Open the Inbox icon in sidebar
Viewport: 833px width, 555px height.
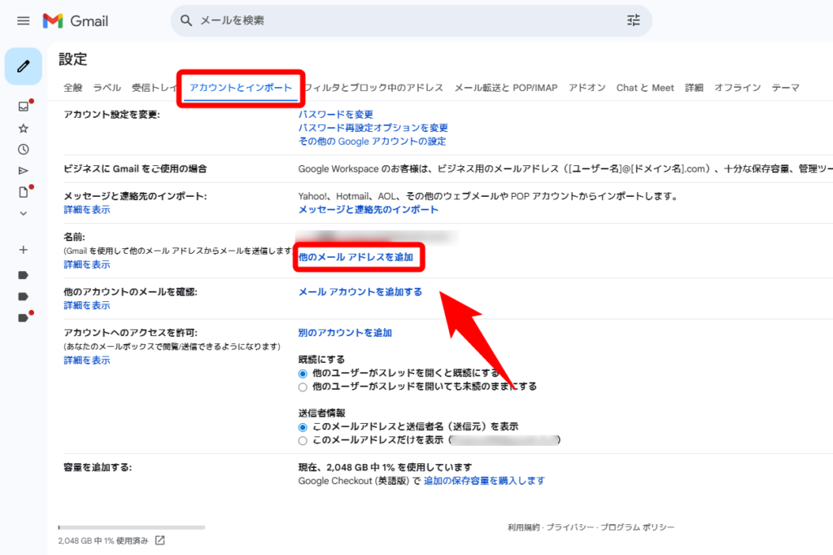pos(24,107)
